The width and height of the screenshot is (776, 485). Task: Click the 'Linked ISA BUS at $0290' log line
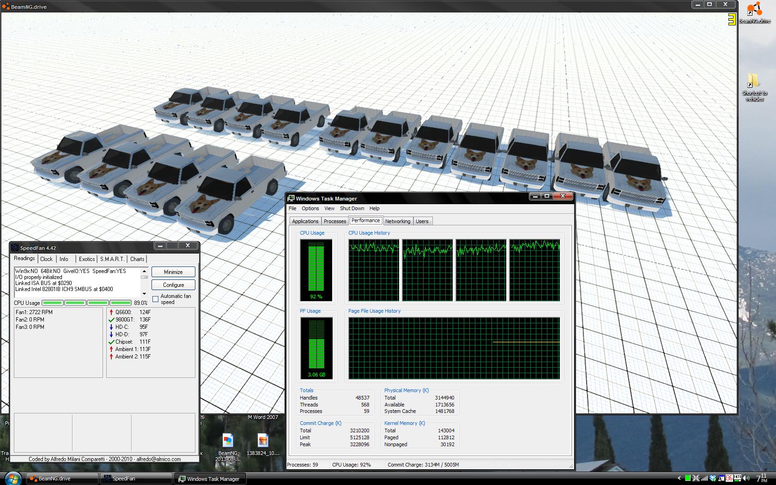(x=43, y=283)
